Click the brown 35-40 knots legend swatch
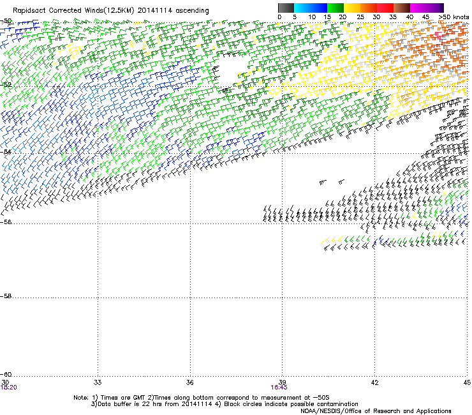The height and width of the screenshot is (415, 472). pyautogui.click(x=402, y=8)
